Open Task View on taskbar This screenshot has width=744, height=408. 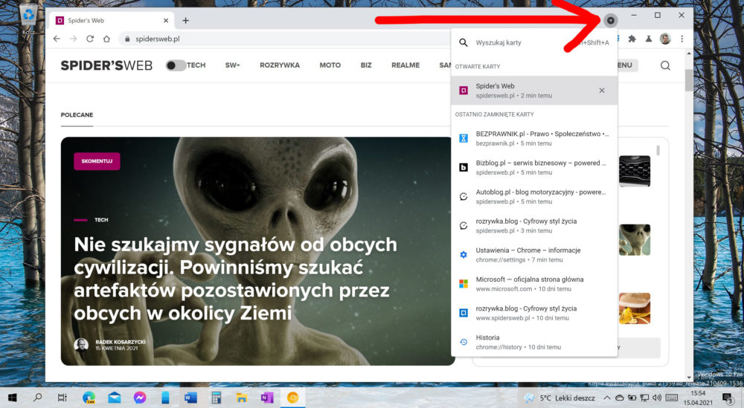tap(62, 398)
